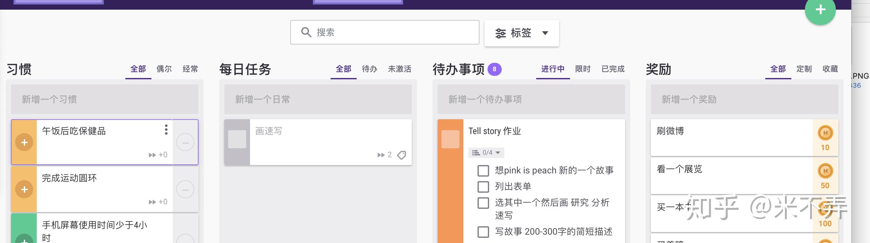The image size is (870, 243).
Task: Open the options menu on 午饭后吃保健品
Action: click(x=166, y=130)
